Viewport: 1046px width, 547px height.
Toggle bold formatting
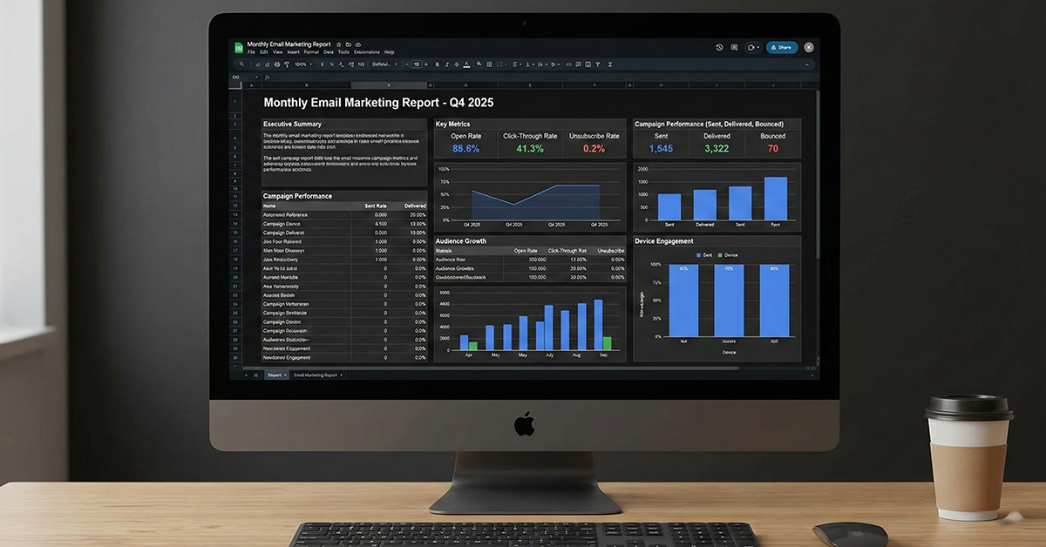click(x=437, y=64)
